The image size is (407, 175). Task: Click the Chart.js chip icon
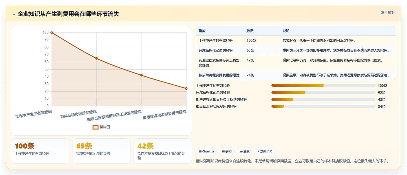point(200,152)
